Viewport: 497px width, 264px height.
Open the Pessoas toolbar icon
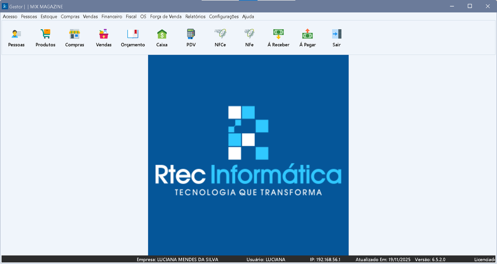16,34
